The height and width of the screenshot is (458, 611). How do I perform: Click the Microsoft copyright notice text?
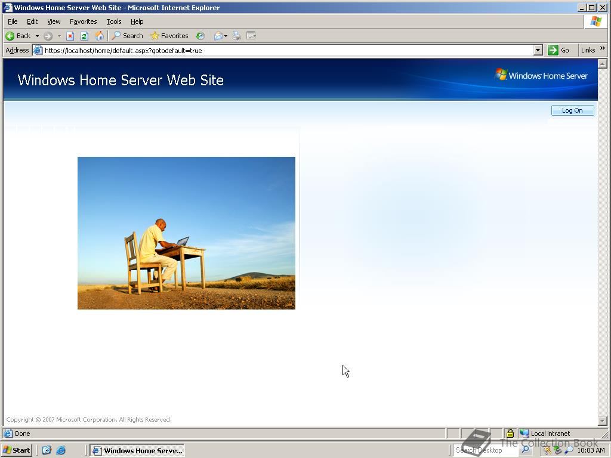click(x=89, y=419)
